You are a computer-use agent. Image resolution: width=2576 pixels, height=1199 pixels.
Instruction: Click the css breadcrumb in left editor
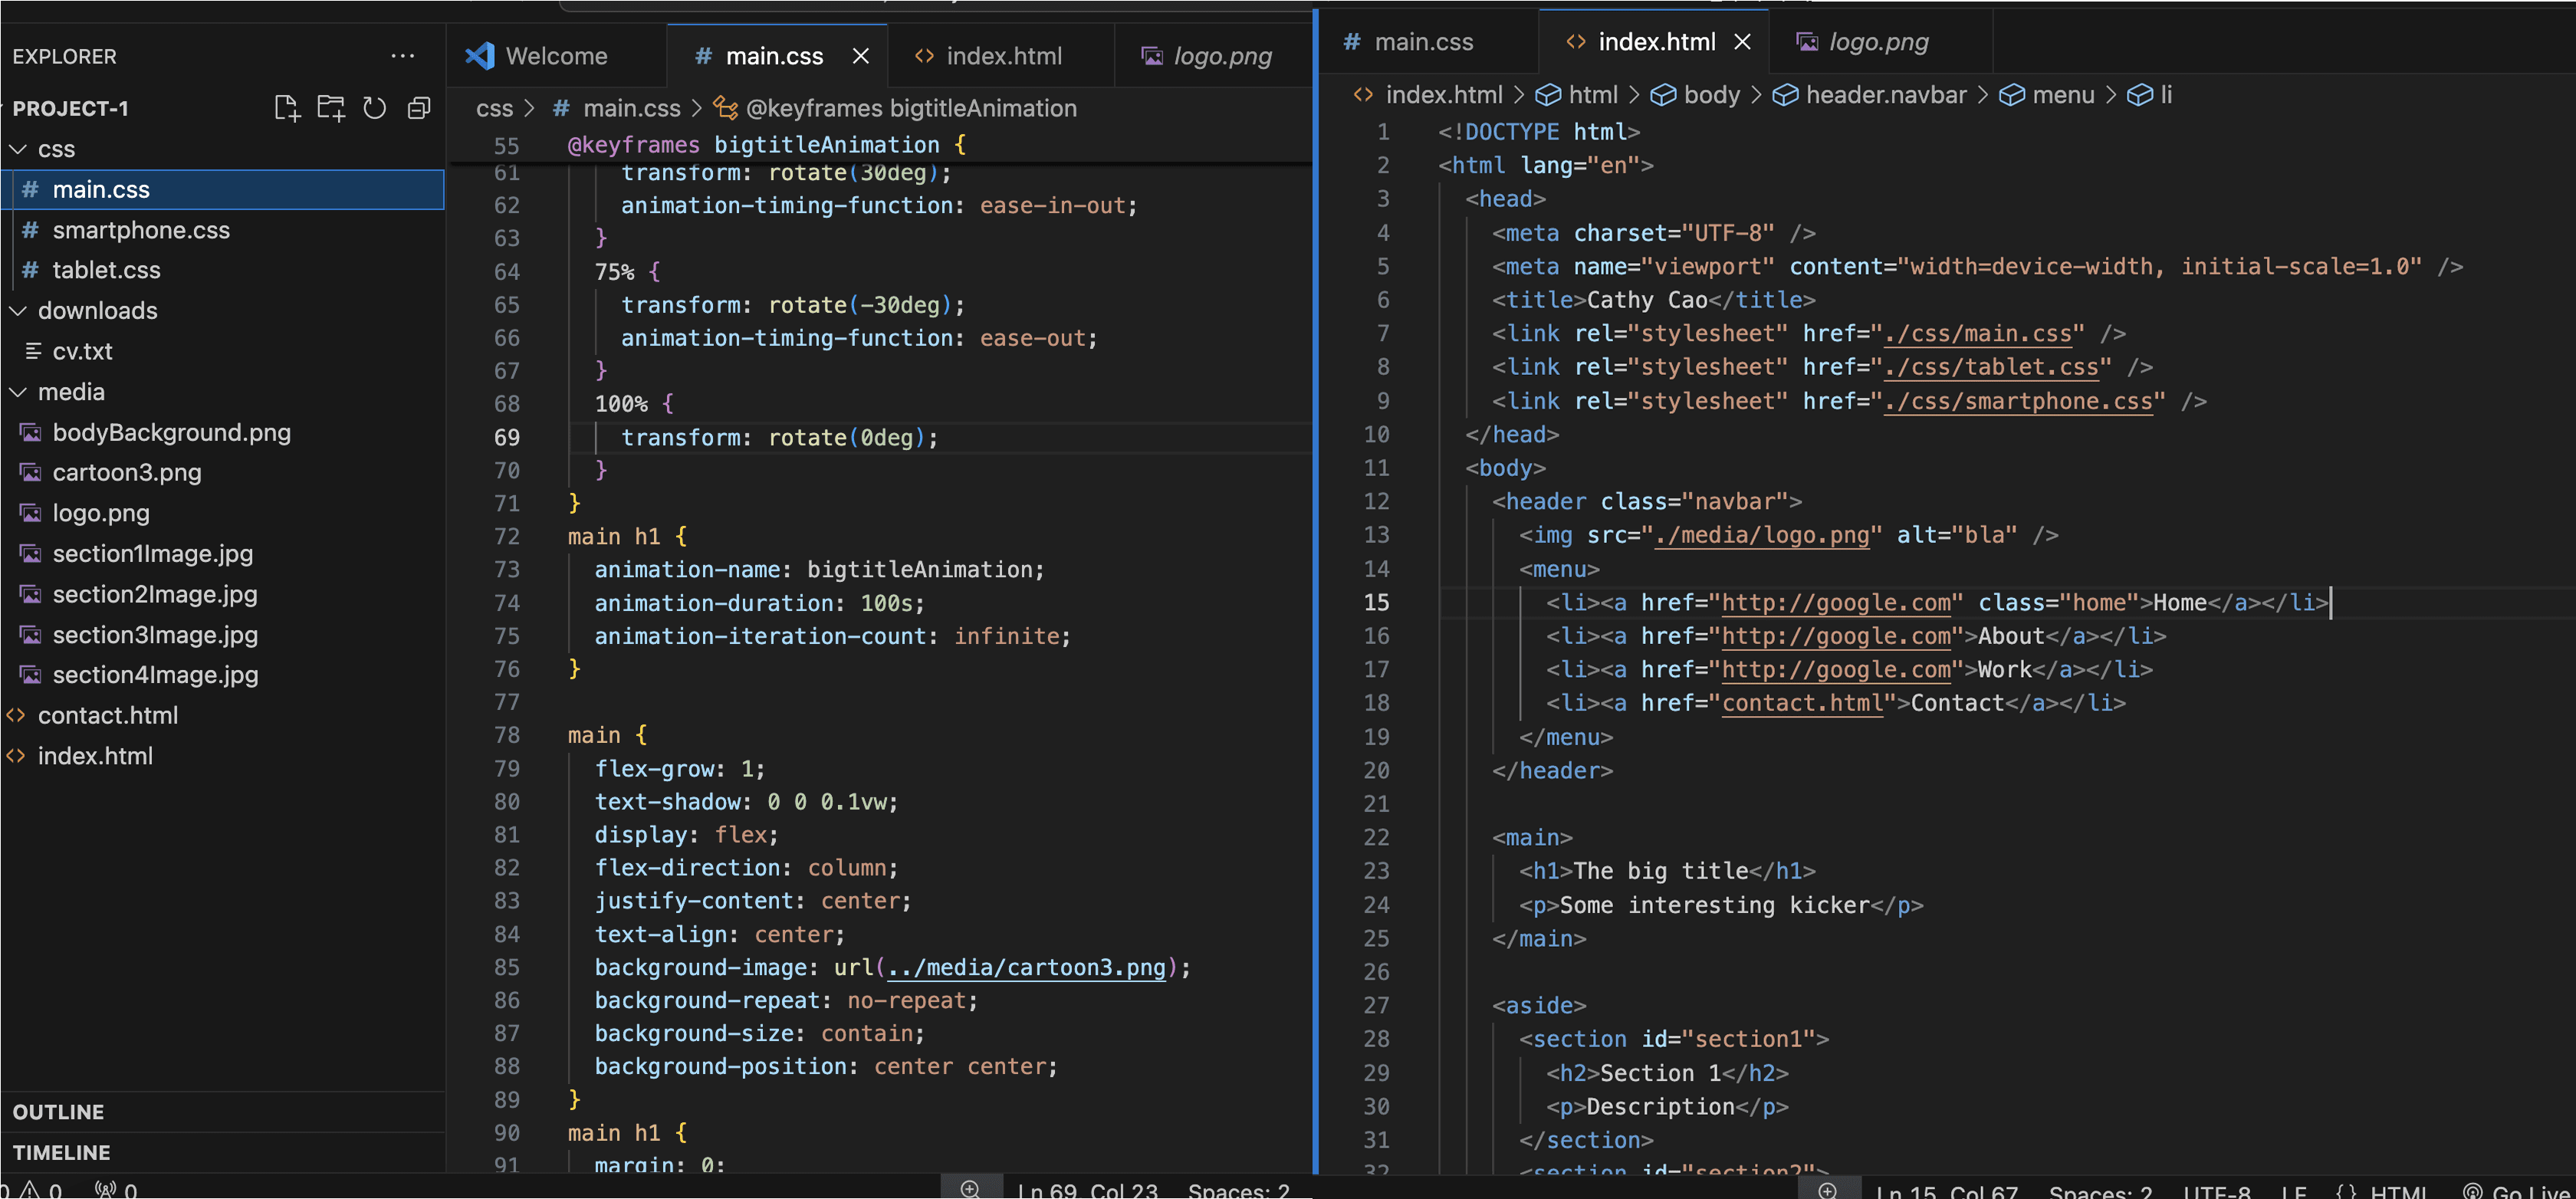click(494, 108)
